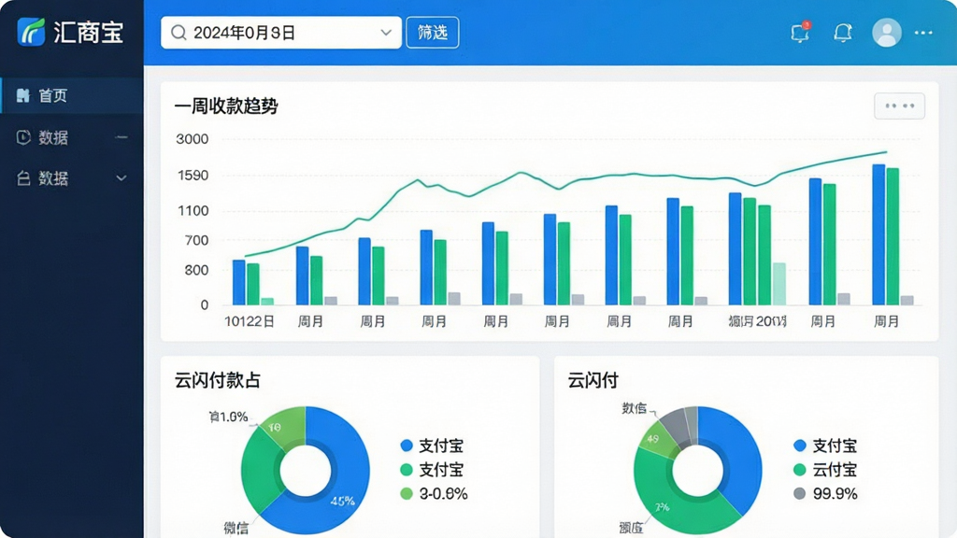Screen dimensions: 957x538
Task: Expand the second 数据 sidebar chevron
Action: [x=121, y=178]
